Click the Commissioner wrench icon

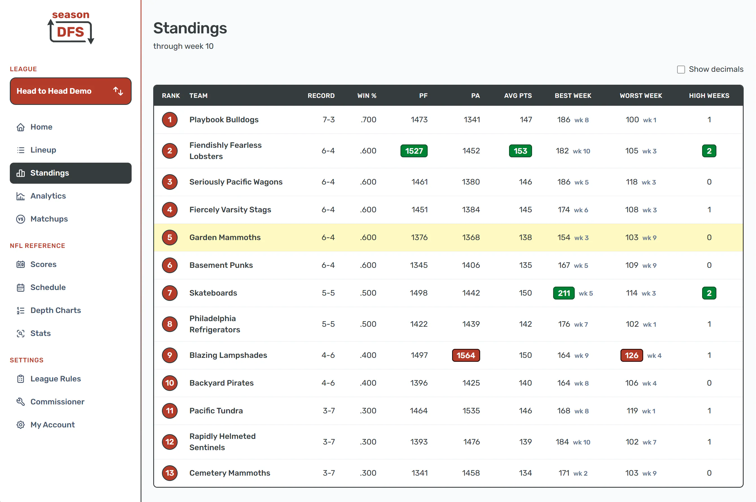[x=20, y=402]
